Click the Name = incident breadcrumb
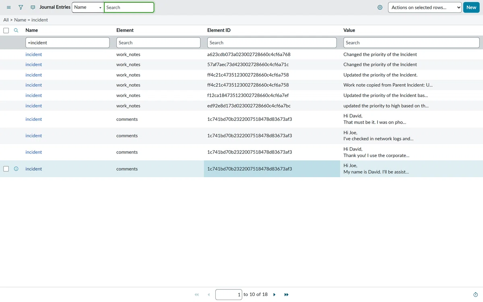Image resolution: width=483 pixels, height=302 pixels. 31,20
